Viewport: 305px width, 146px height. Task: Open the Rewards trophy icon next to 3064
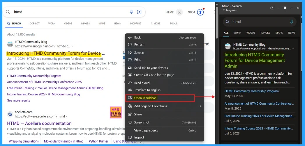coord(200,12)
